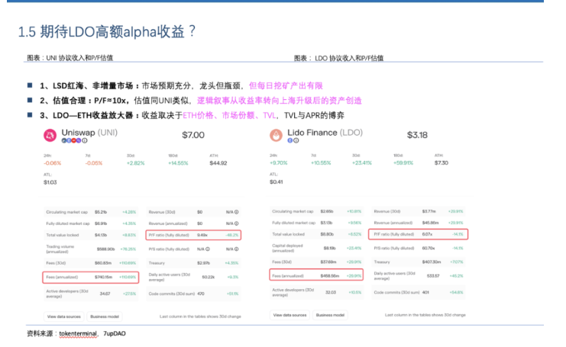This screenshot has width=566, height=347.
Task: Click Lido P/F ratio value 6.07x
Action: point(428,234)
